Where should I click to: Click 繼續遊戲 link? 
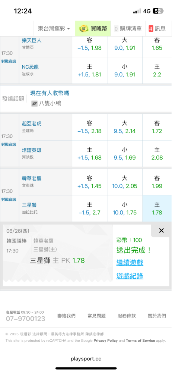130,263
